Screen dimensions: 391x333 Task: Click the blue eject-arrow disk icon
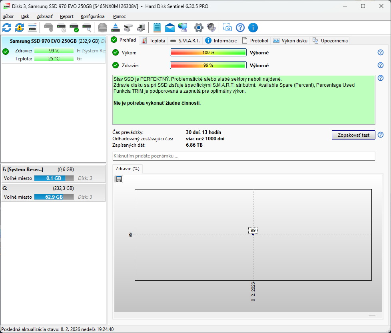coord(116,28)
